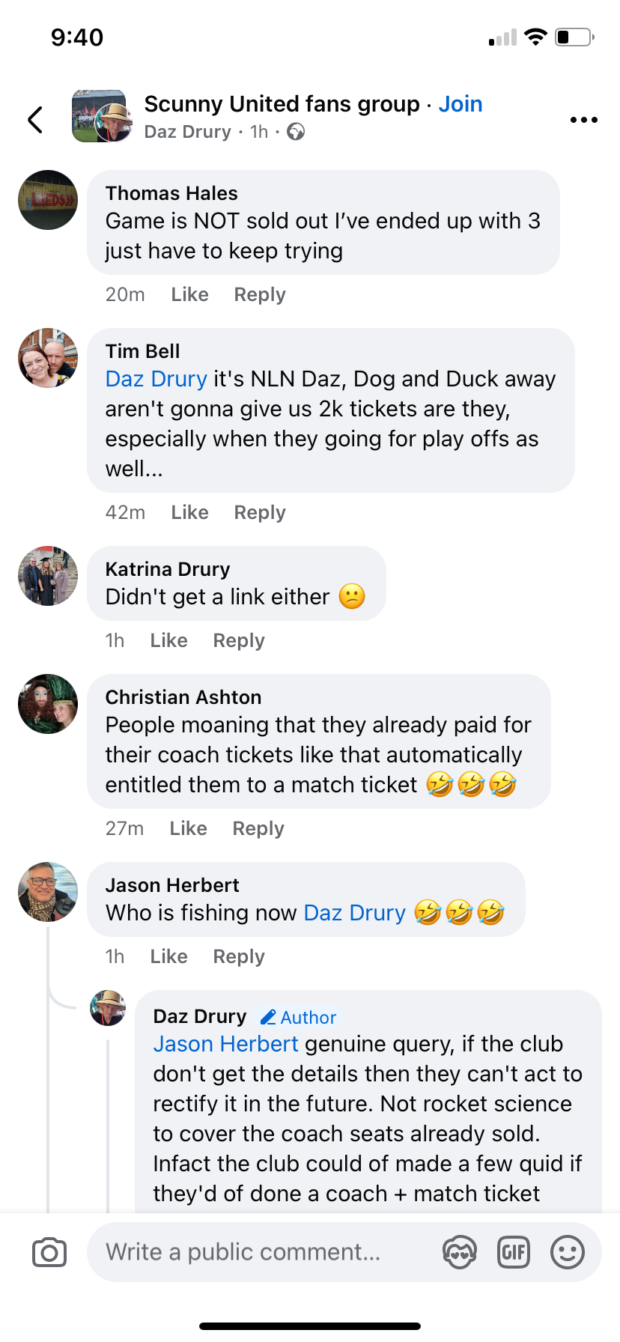The image size is (620, 1342).
Task: Open the avatar sticker picker icon
Action: 459,1252
